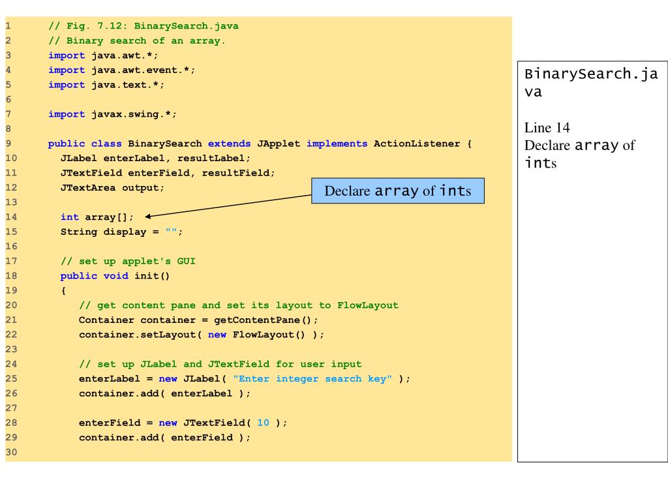Click the side panel title "BinarySearch.java"

tap(591, 83)
